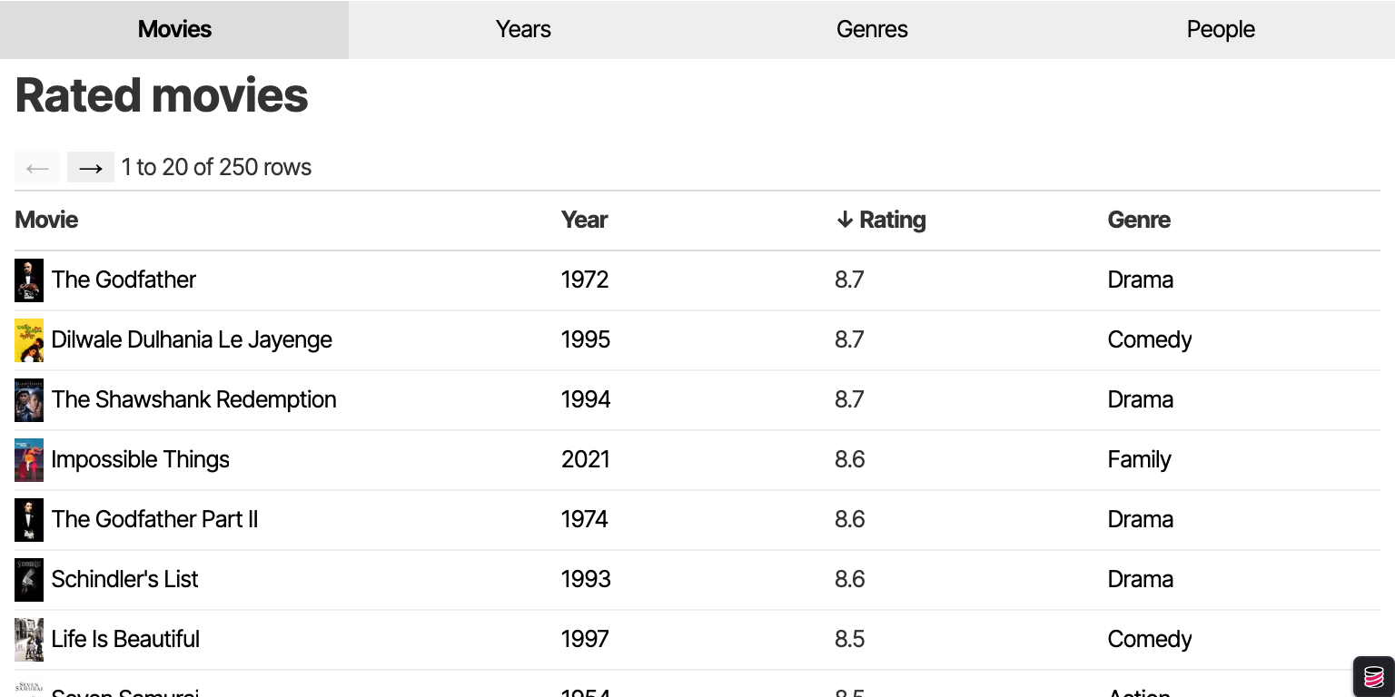The width and height of the screenshot is (1395, 697).
Task: Toggle descending sort arrow on Rating
Action: pos(845,221)
